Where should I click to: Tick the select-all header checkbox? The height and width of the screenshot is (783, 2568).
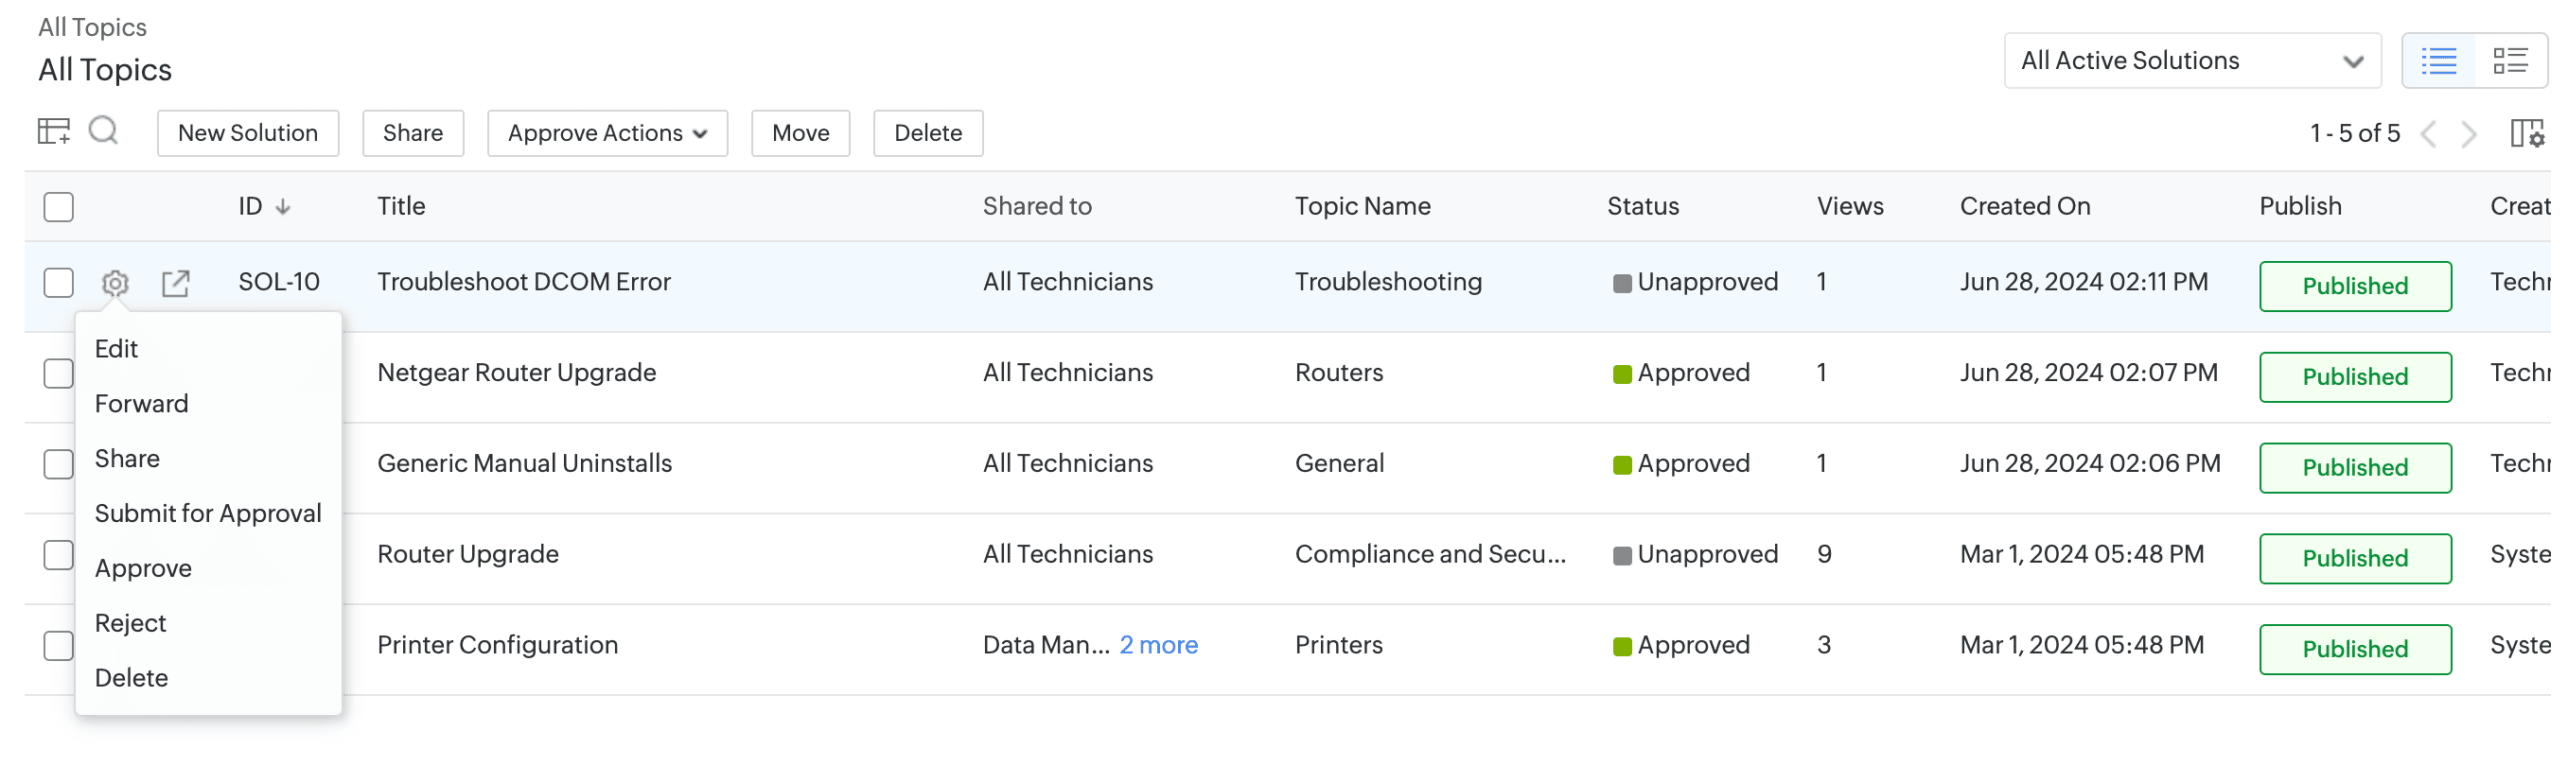pyautogui.click(x=59, y=207)
